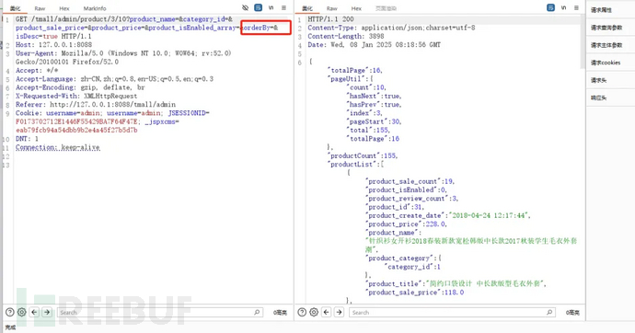
Task: Click '完成' status text in status bar
Action: [x=10, y=327]
